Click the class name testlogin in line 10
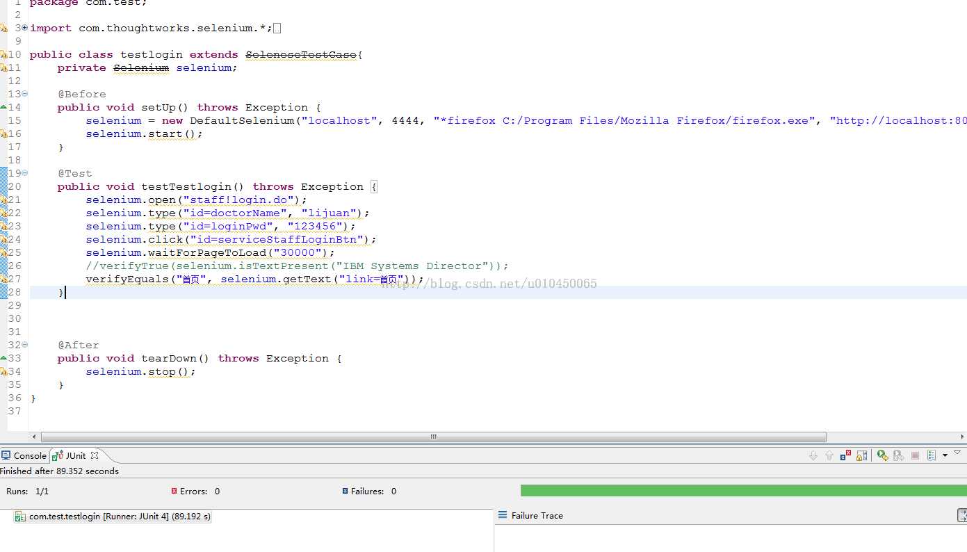The height and width of the screenshot is (552, 967). (x=152, y=54)
